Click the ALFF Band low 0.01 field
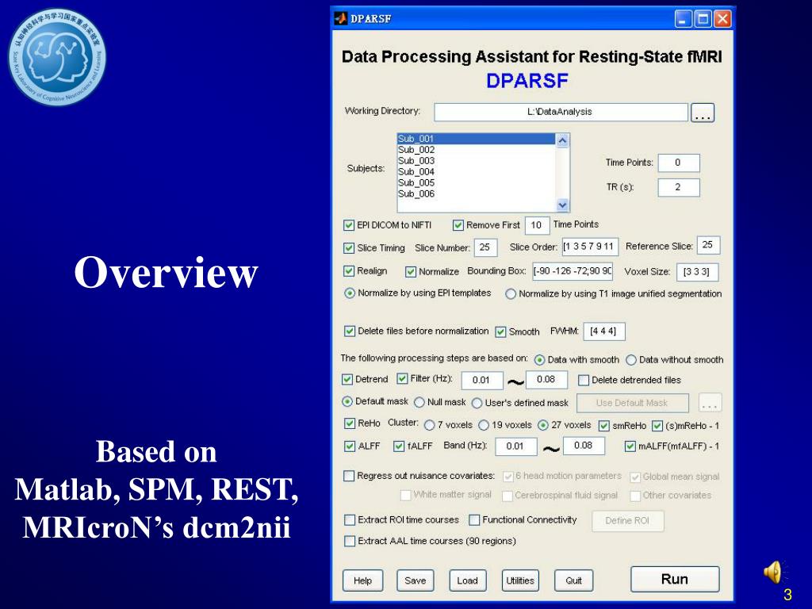Screen dimensions: 812x609 pyautogui.click(x=515, y=446)
